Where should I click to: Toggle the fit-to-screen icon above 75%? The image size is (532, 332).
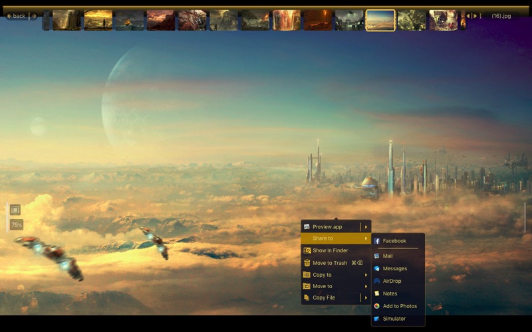(15, 210)
